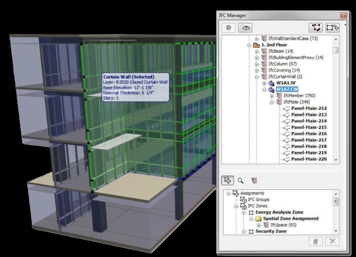Collapse the IfcPlate (349) node

coord(272,102)
